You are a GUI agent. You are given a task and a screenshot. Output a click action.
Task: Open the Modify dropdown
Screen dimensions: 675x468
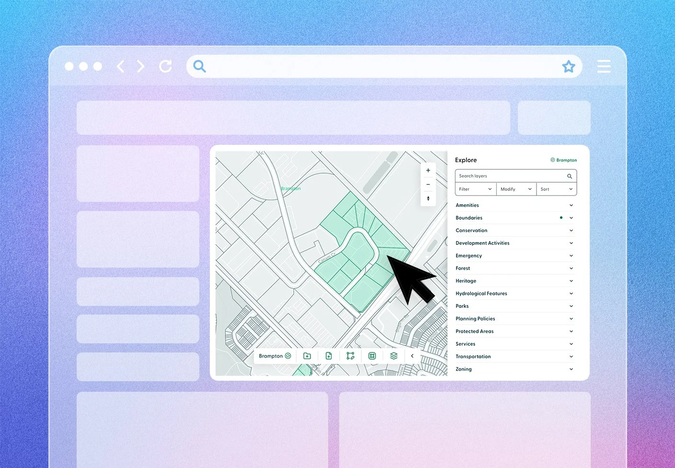tap(516, 189)
